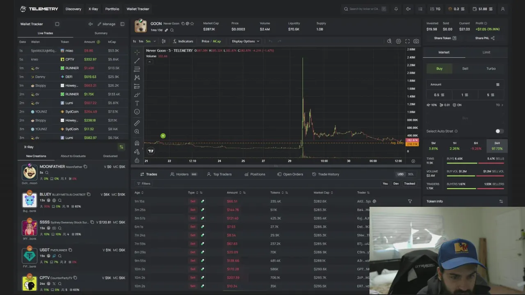
Task: Click the Buys versus Sells ratio bar
Action: pyautogui.click(x=475, y=163)
